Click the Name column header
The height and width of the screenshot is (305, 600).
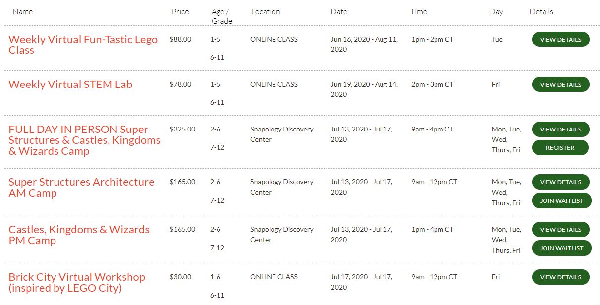[x=23, y=11]
